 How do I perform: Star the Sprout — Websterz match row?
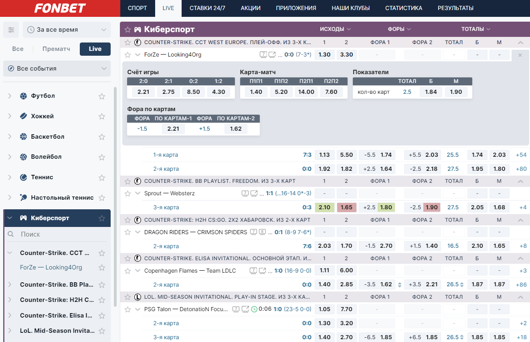pyautogui.click(x=127, y=193)
